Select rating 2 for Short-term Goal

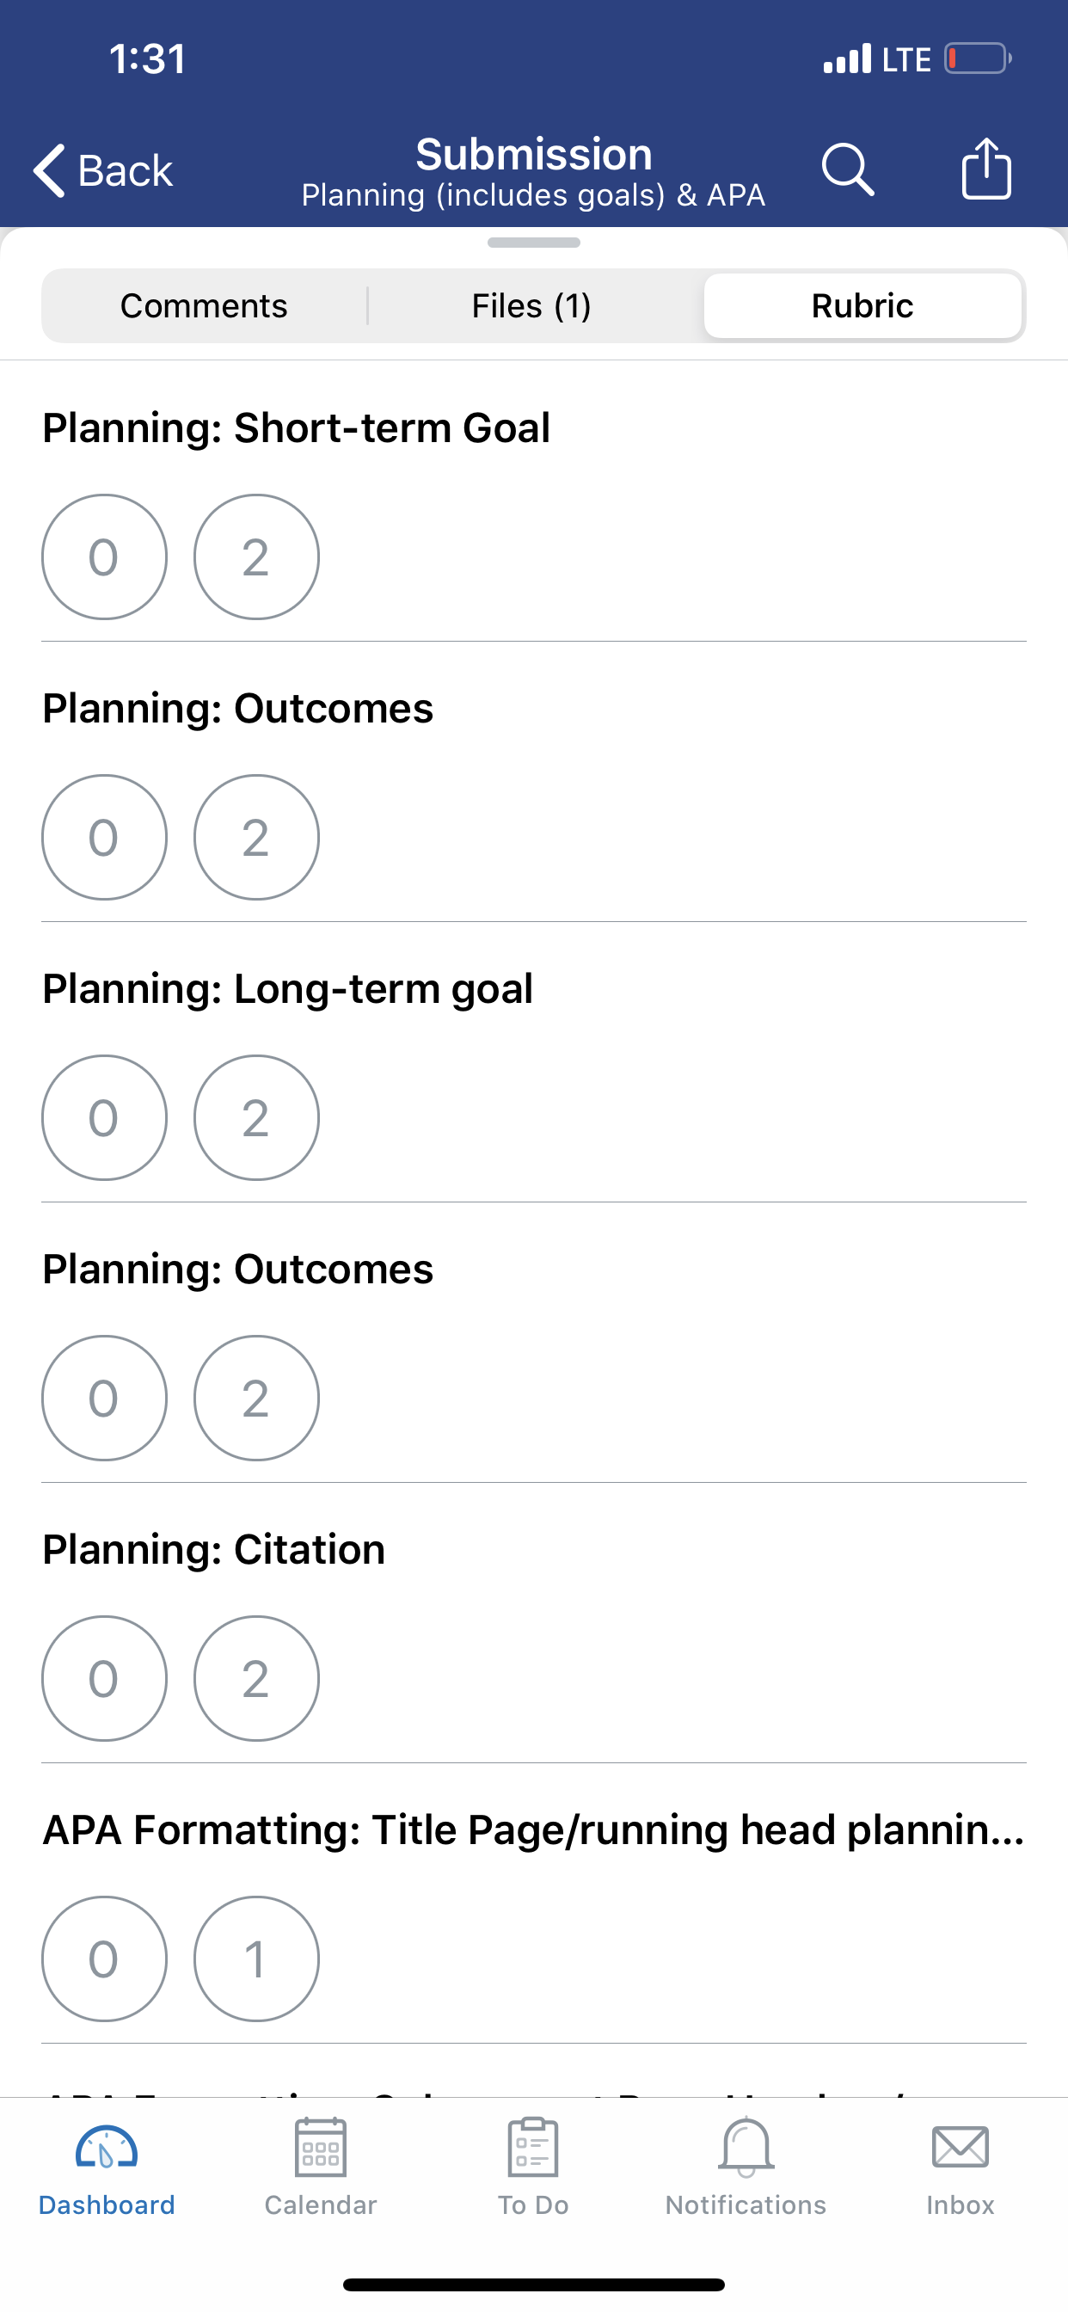click(256, 556)
